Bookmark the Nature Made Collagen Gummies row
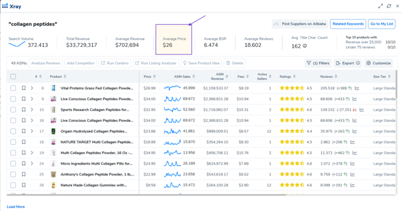The width and height of the screenshot is (402, 211). point(23,185)
